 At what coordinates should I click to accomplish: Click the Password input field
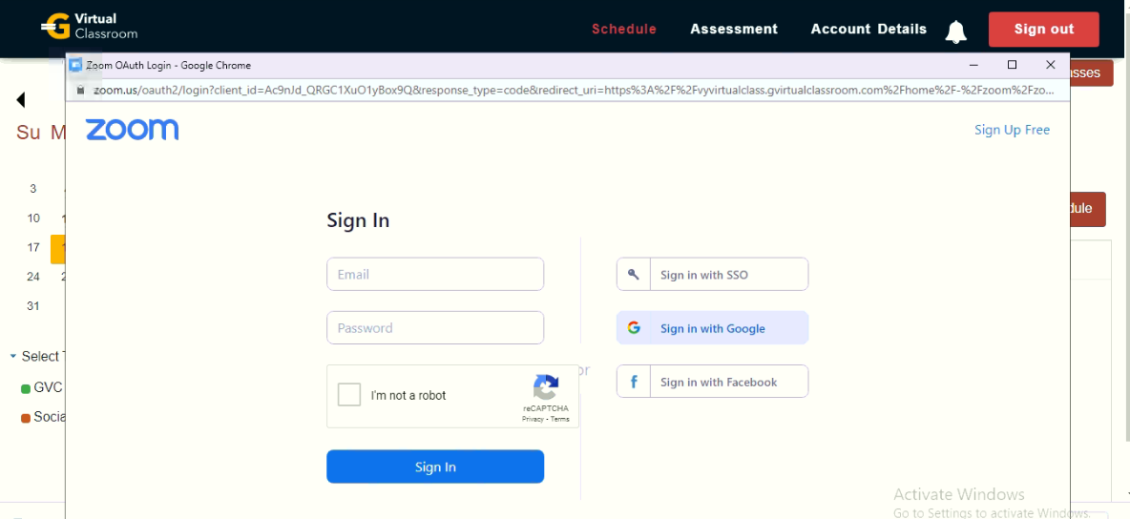click(x=435, y=328)
